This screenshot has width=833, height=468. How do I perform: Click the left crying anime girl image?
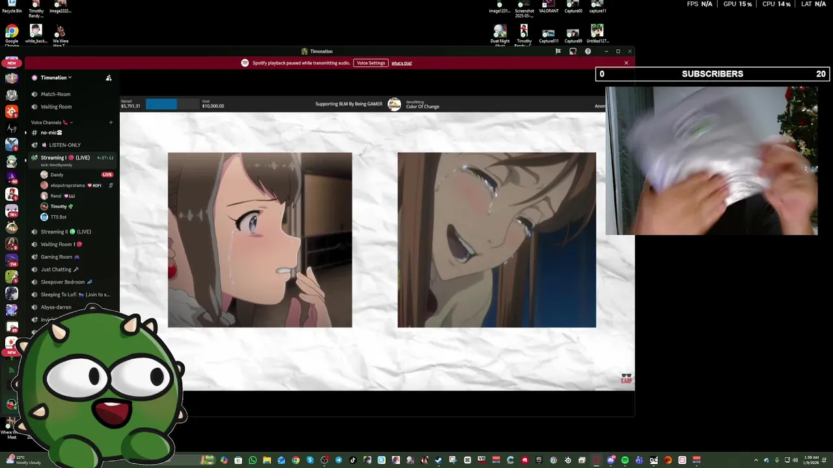(260, 240)
